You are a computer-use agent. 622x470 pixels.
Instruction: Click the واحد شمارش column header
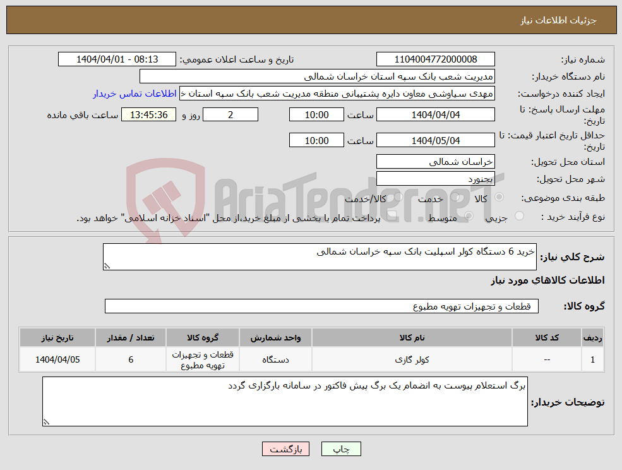click(275, 338)
